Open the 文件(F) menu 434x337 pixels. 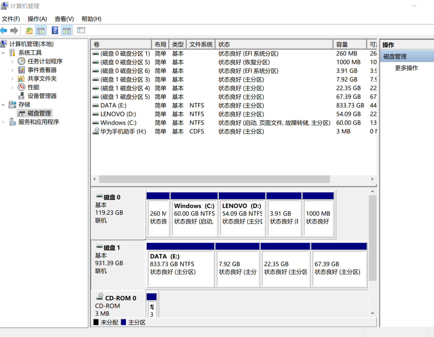point(11,19)
